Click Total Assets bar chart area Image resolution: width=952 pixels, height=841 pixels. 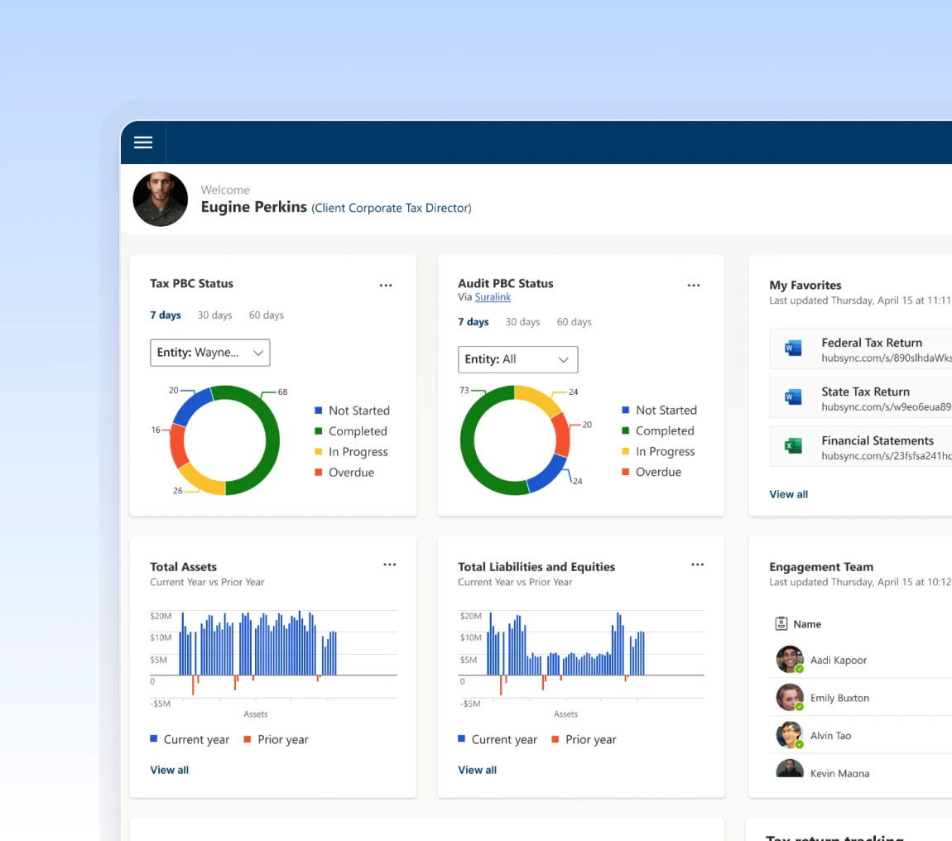coord(273,656)
